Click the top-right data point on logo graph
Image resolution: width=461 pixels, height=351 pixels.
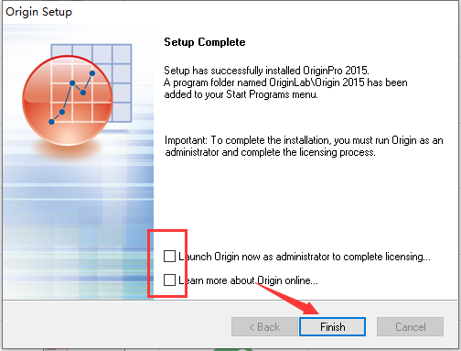[x=92, y=73]
